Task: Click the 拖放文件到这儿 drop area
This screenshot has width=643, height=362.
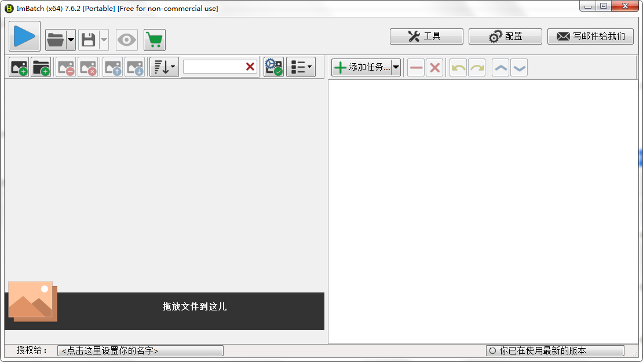Action: [194, 307]
